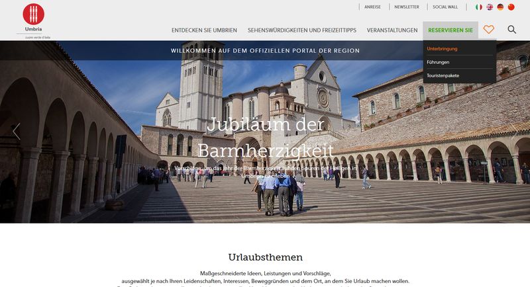Image resolution: width=530 pixels, height=287 pixels.
Task: Open search with the magnifier icon
Action: pos(511,30)
